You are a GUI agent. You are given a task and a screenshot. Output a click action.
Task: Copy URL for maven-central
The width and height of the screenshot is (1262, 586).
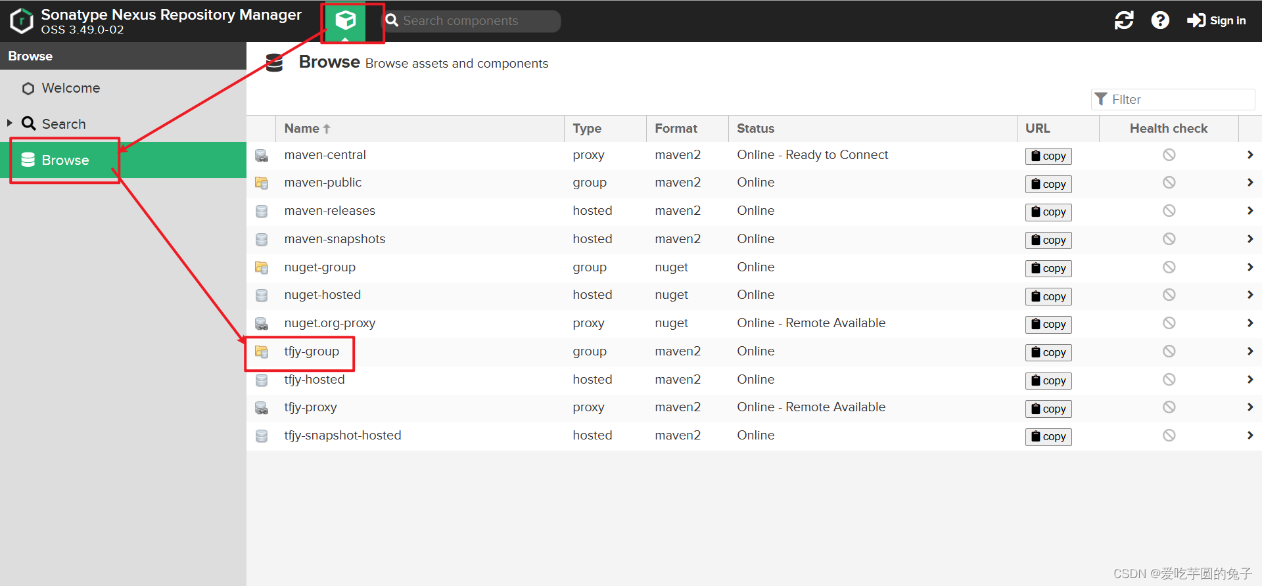(x=1048, y=156)
